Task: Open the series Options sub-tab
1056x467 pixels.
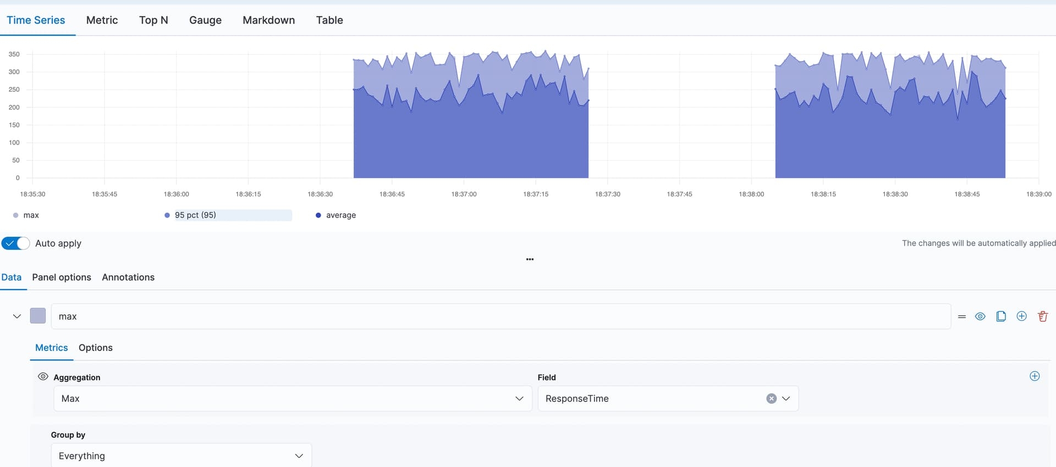Action: (x=96, y=348)
